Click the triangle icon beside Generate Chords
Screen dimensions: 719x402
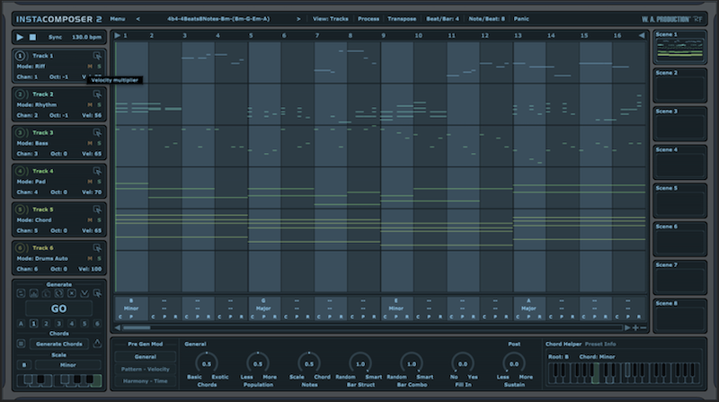click(97, 344)
